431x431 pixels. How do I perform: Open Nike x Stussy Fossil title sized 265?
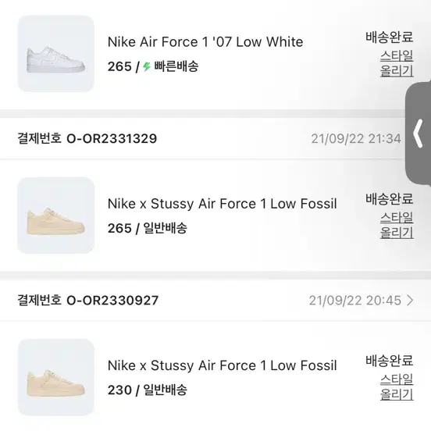tap(222, 204)
